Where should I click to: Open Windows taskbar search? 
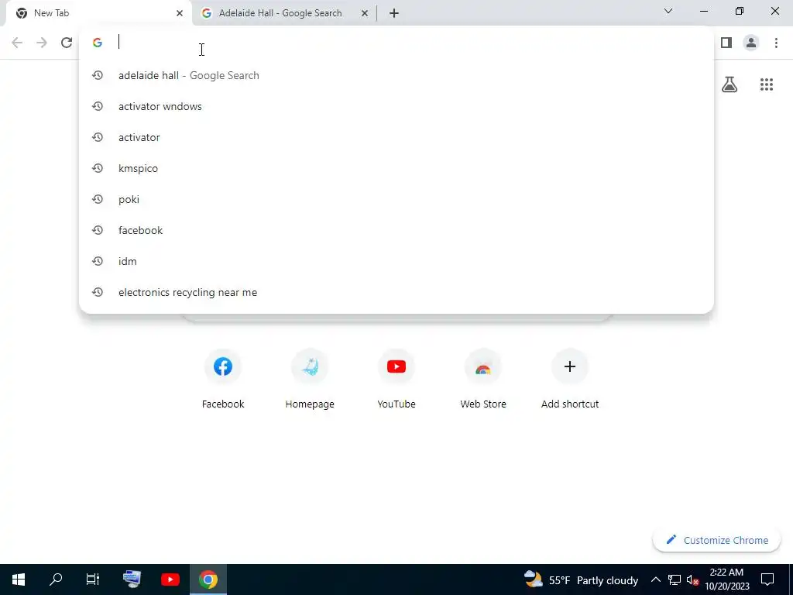point(56,580)
